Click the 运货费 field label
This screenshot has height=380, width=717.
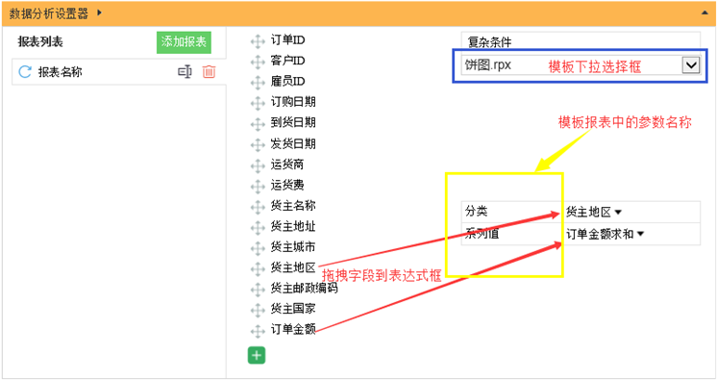click(287, 185)
